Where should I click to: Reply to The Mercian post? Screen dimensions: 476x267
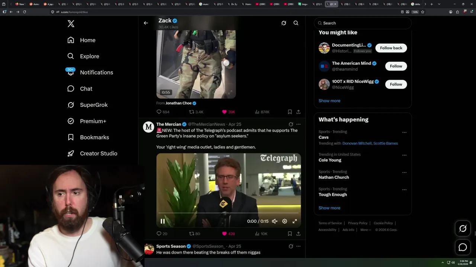click(x=162, y=234)
